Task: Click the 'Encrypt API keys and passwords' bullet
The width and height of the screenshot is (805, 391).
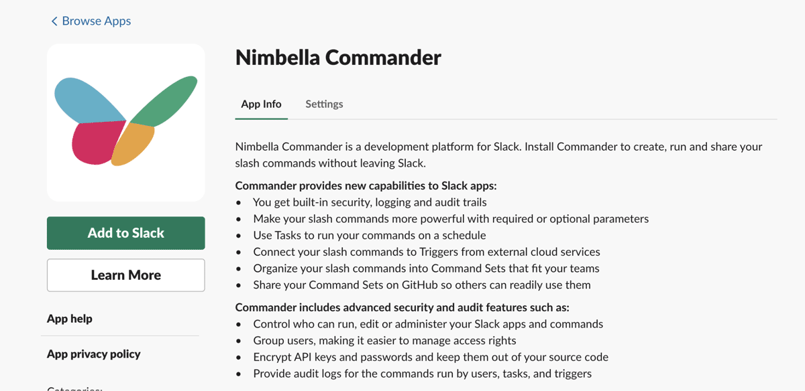Action: [430, 357]
